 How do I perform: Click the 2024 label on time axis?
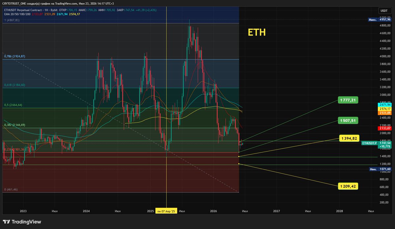pyautogui.click(x=87, y=211)
